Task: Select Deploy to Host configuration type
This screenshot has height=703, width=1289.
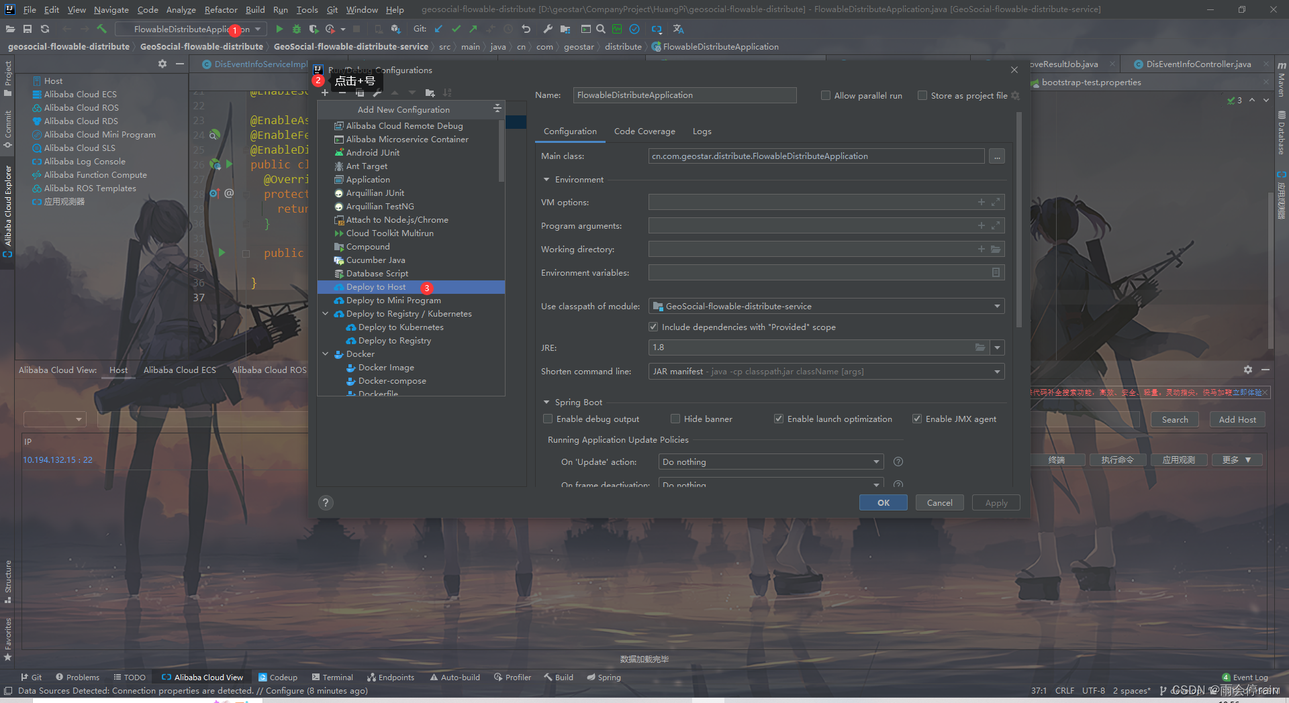Action: tap(411, 286)
